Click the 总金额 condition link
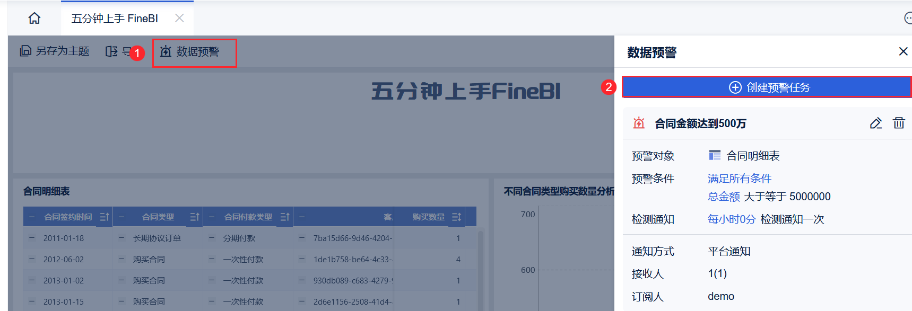 (724, 197)
